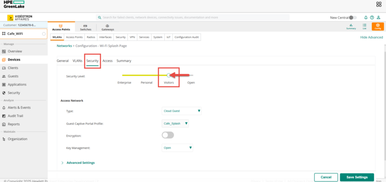Switch to the Access Points sub-tab

coord(74,37)
